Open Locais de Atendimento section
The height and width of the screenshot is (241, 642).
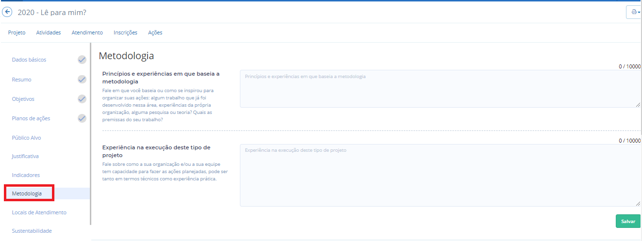click(x=39, y=212)
